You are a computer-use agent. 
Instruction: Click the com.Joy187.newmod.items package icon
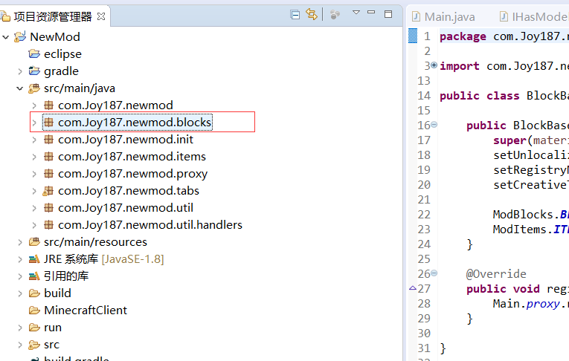click(48, 156)
